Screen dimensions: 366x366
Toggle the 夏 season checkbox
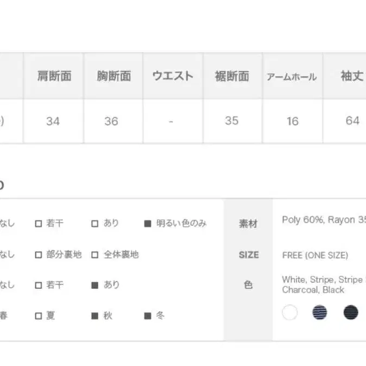point(39,316)
